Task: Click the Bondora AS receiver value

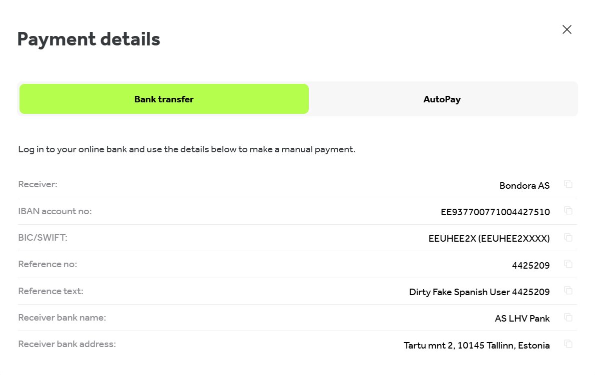Action: [525, 185]
